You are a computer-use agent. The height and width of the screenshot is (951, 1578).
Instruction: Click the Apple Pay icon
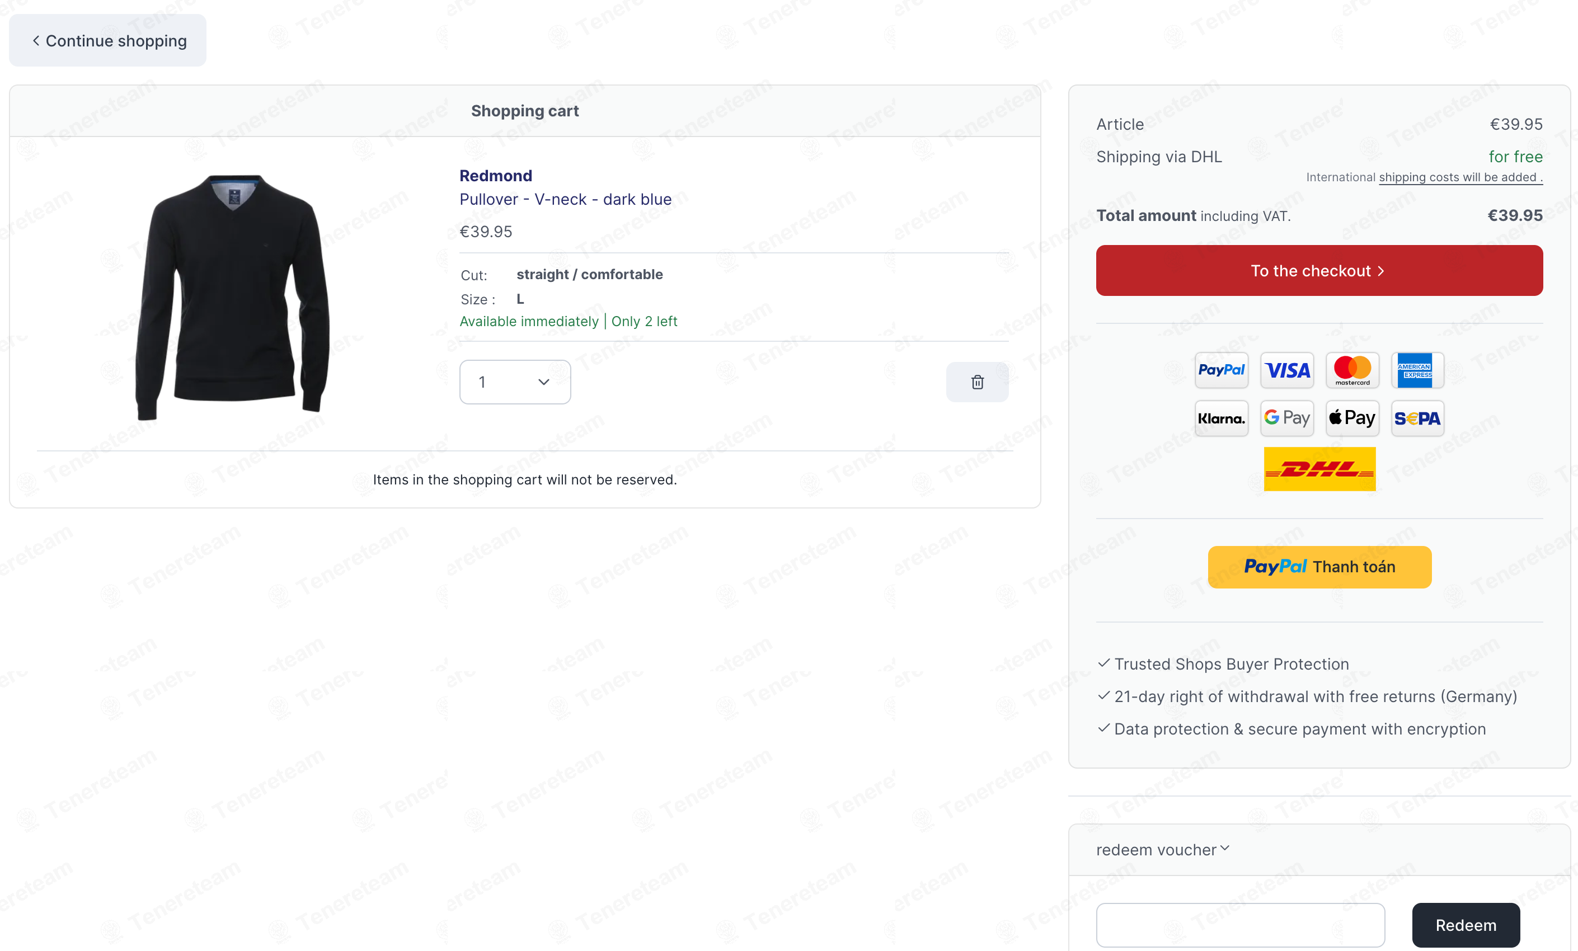[x=1352, y=418]
